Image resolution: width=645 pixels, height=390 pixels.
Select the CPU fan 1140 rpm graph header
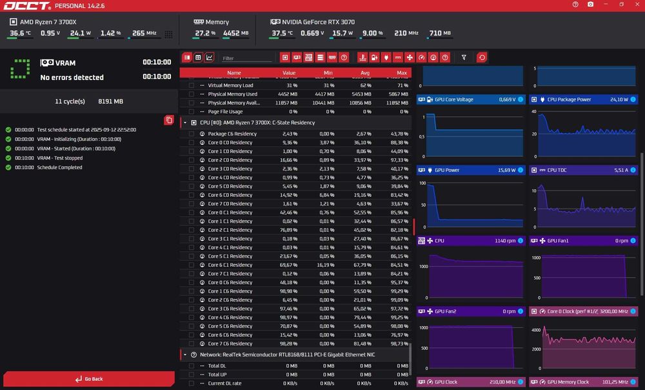[471, 240]
